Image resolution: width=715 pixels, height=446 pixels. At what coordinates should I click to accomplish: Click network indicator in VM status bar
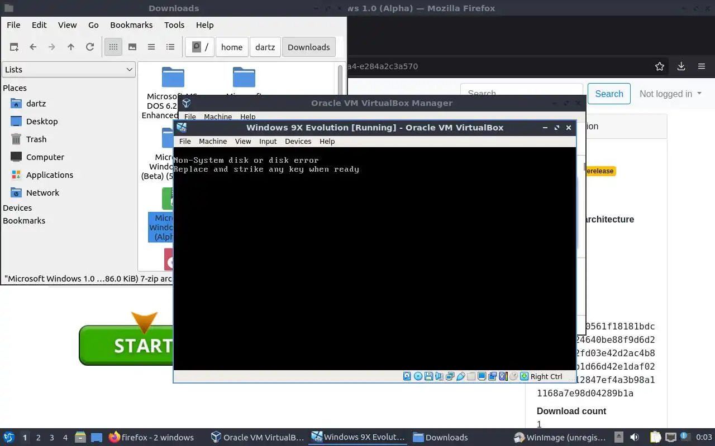[x=450, y=376]
